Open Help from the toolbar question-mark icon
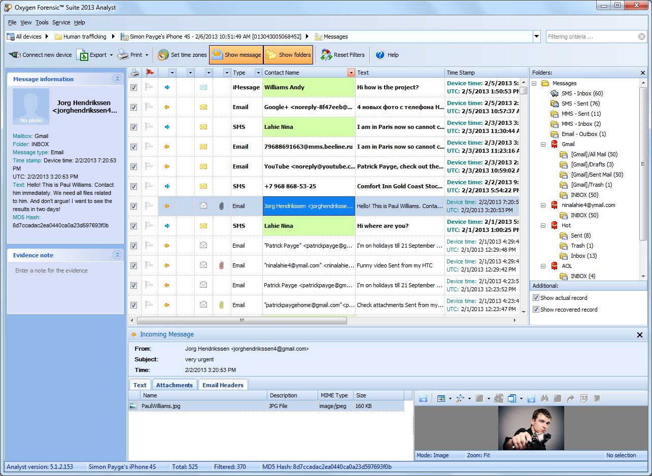This screenshot has width=652, height=476. pyautogui.click(x=380, y=55)
